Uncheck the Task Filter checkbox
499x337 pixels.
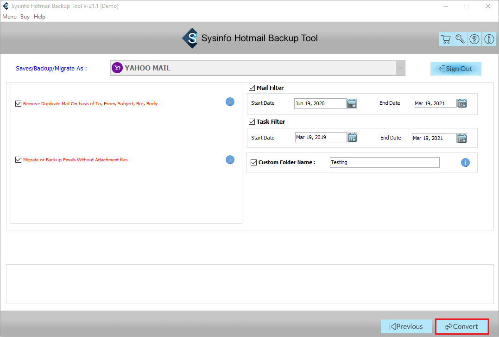tap(252, 121)
